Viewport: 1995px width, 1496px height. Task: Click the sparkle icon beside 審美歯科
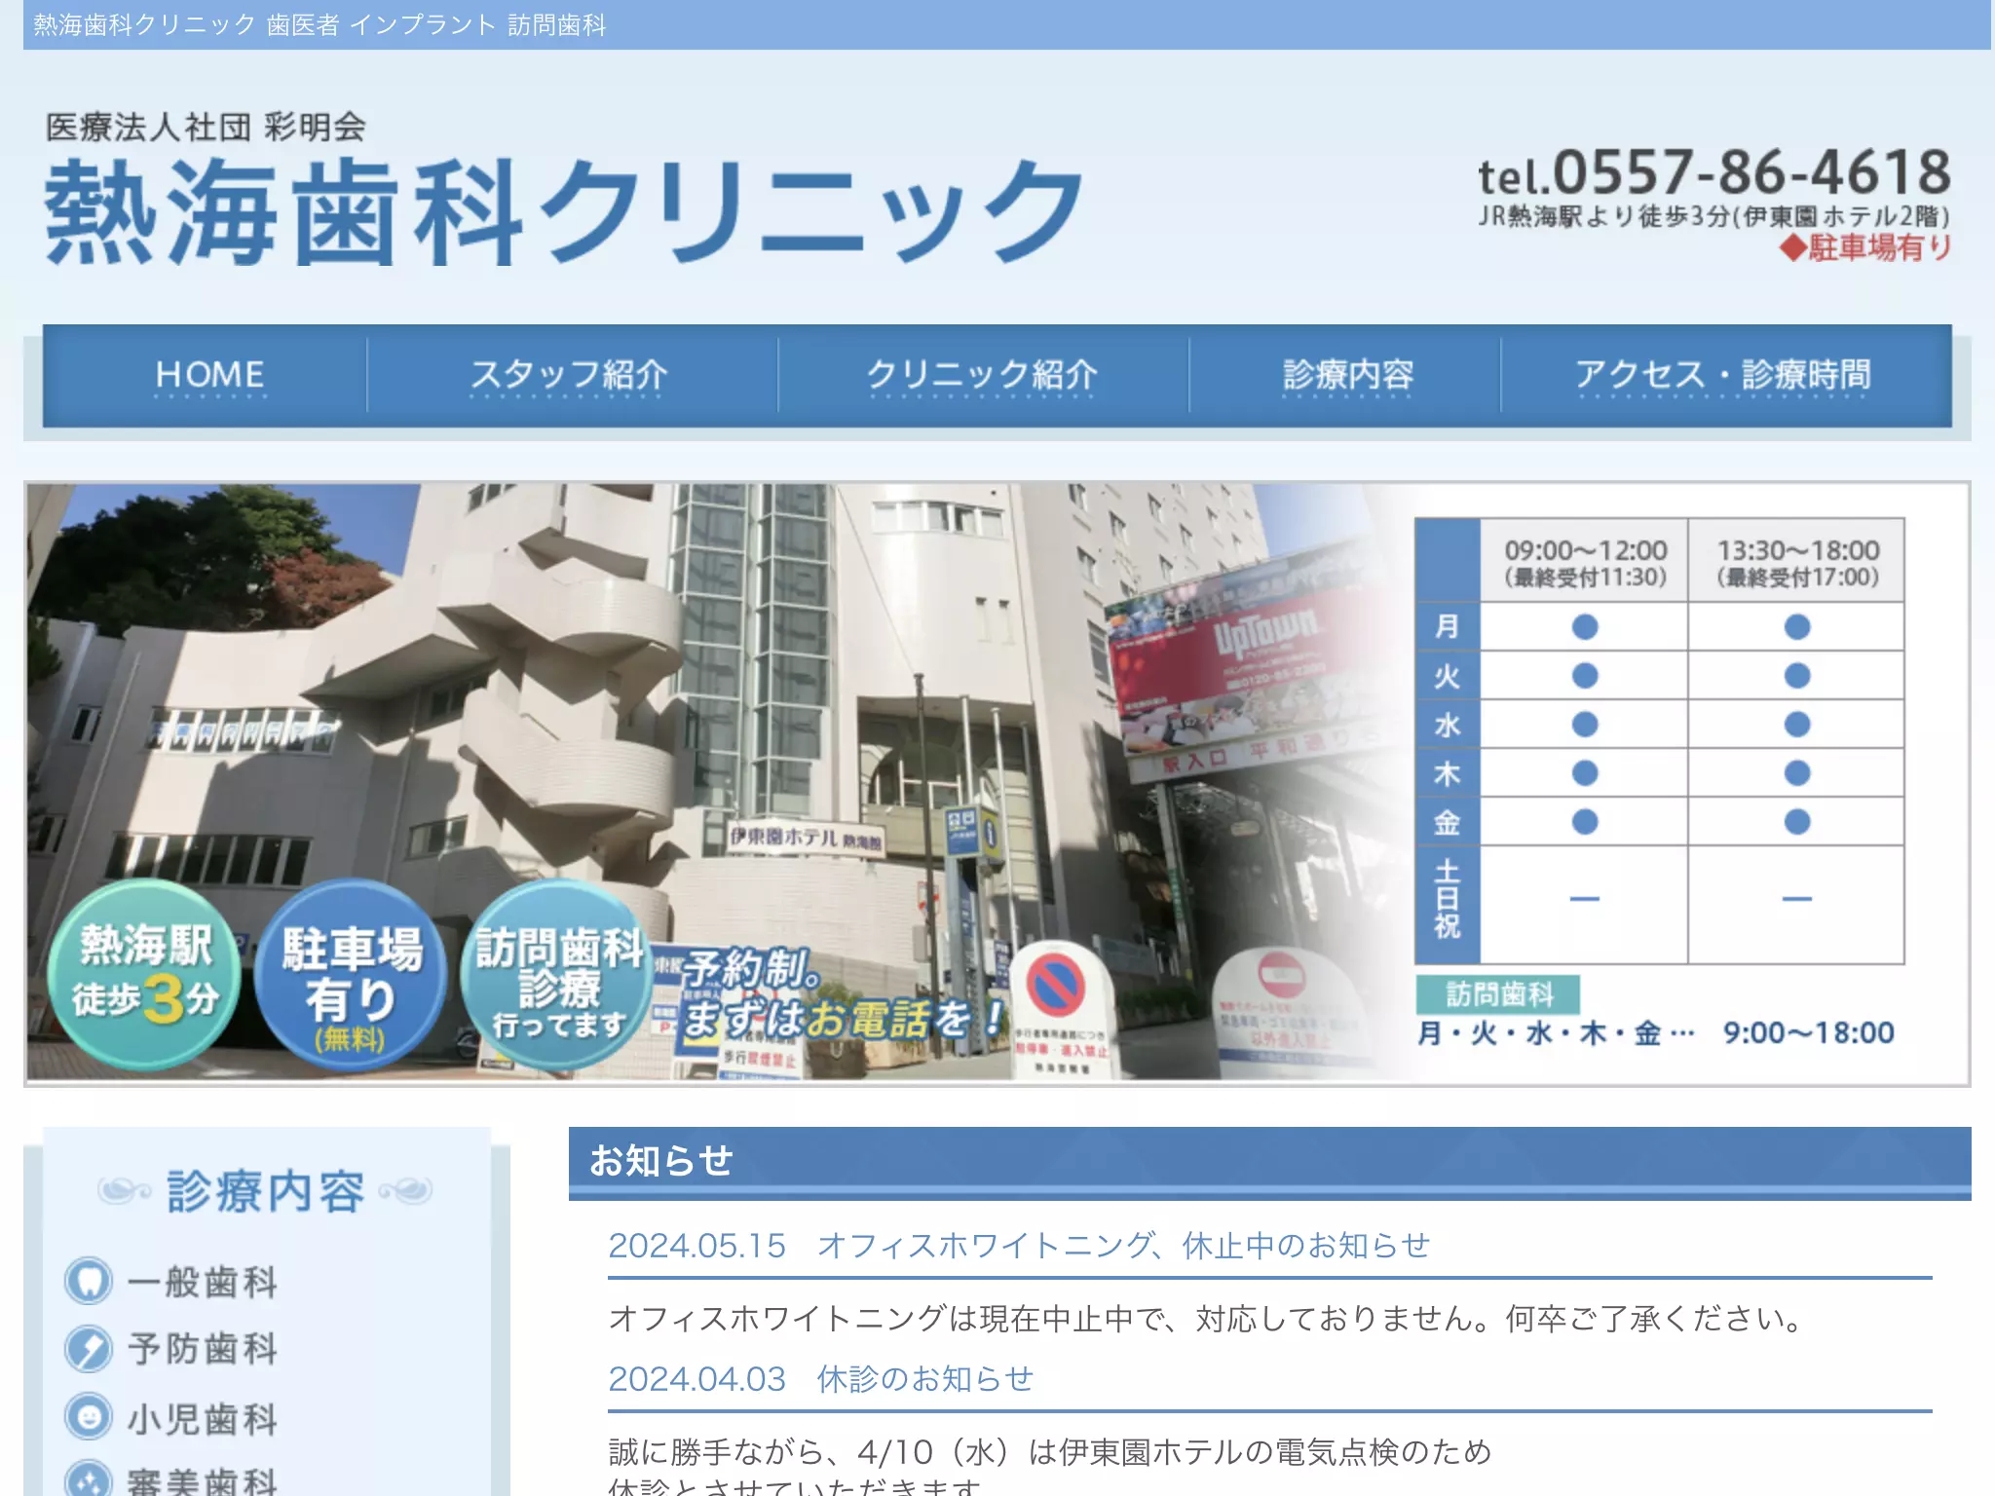click(x=89, y=1480)
